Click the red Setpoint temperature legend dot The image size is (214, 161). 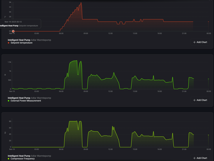[9, 43]
